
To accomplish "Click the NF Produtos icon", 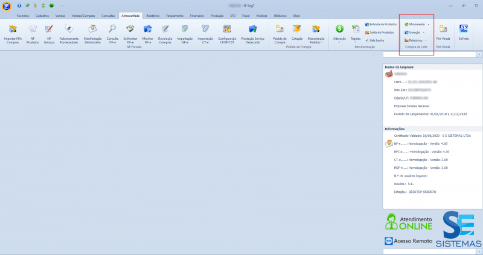I will click(33, 31).
